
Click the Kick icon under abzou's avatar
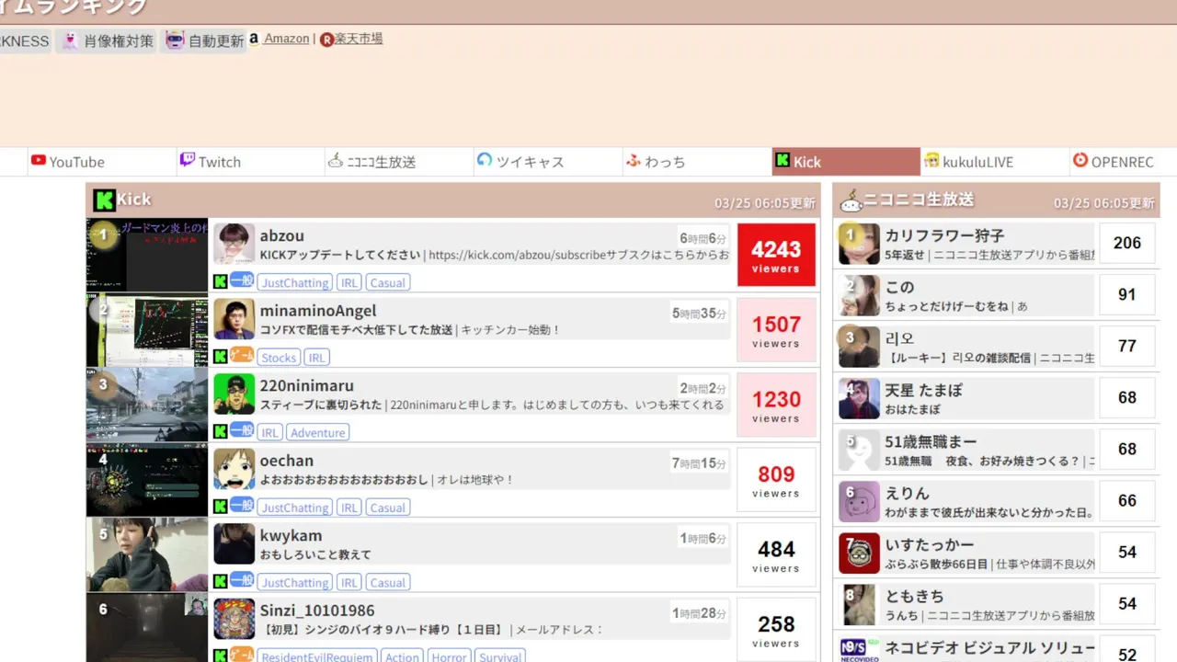point(221,282)
